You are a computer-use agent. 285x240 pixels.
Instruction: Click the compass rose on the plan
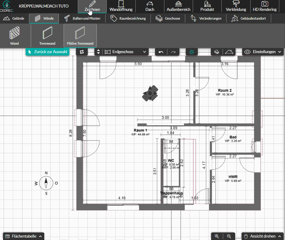point(46,183)
